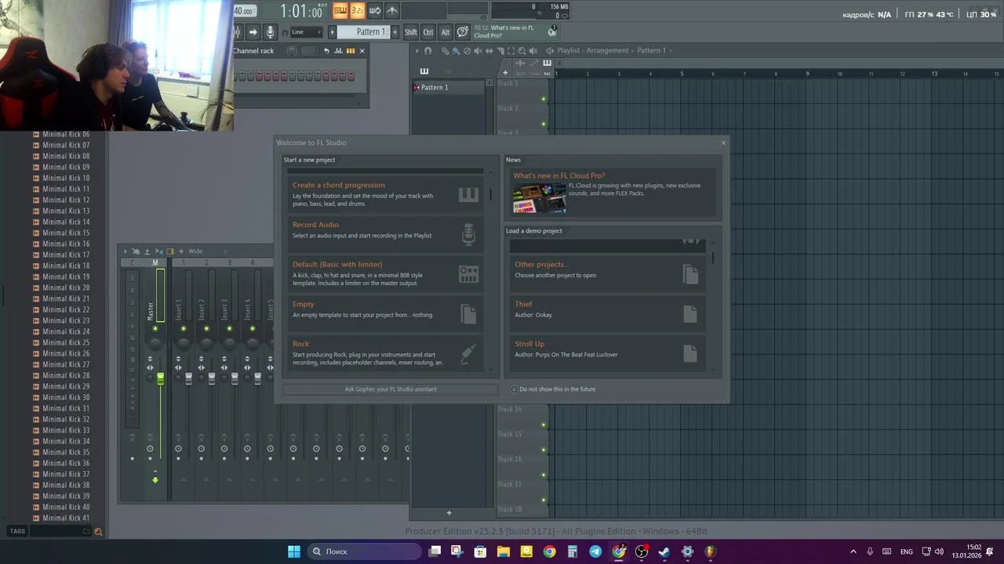The width and height of the screenshot is (1004, 564).
Task: Mute the Insert 3 mixer track
Action: 229,329
